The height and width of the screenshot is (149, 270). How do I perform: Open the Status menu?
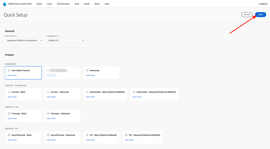pyautogui.click(x=97, y=4)
